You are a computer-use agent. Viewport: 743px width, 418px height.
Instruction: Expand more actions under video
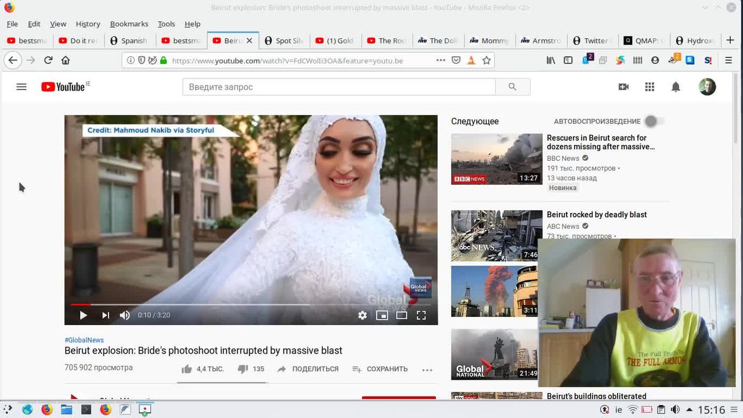point(427,370)
